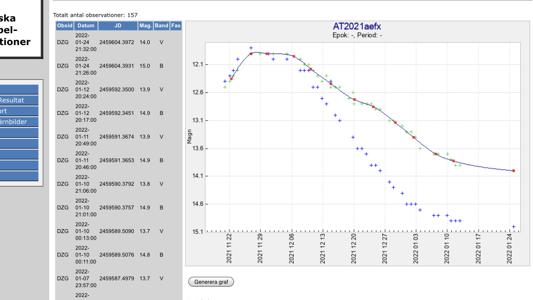Select the rightmost red point on the curve
The height and width of the screenshot is (300, 533).
[x=514, y=171]
